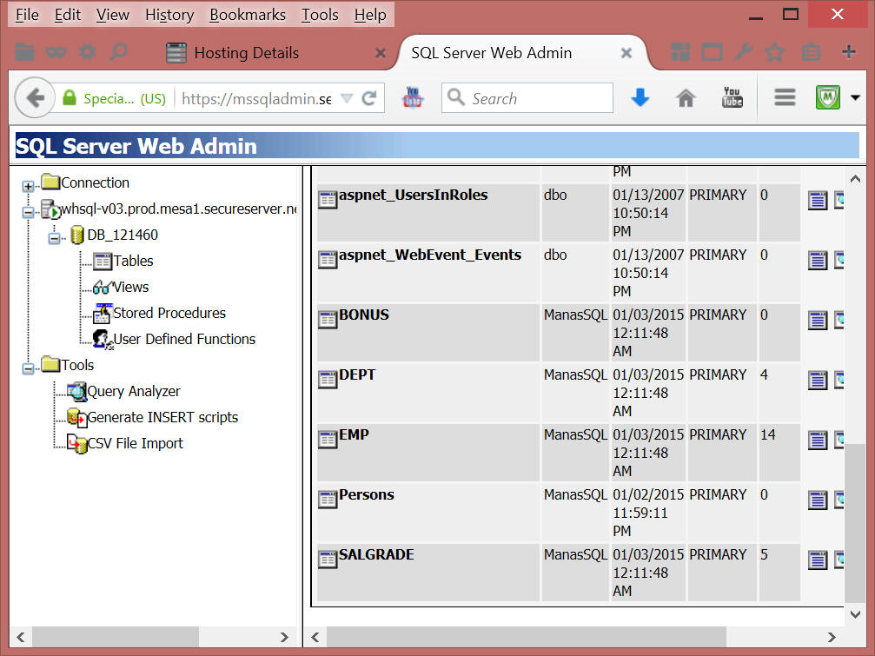The width and height of the screenshot is (875, 656).
Task: Open the Tools menu in the menu bar
Action: tap(320, 15)
